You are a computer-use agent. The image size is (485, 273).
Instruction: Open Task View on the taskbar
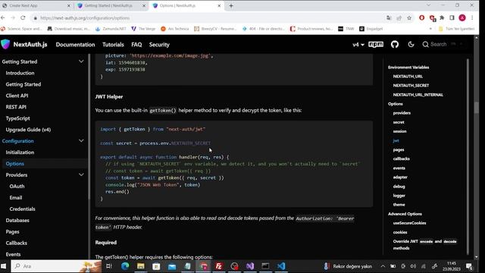click(x=109, y=266)
